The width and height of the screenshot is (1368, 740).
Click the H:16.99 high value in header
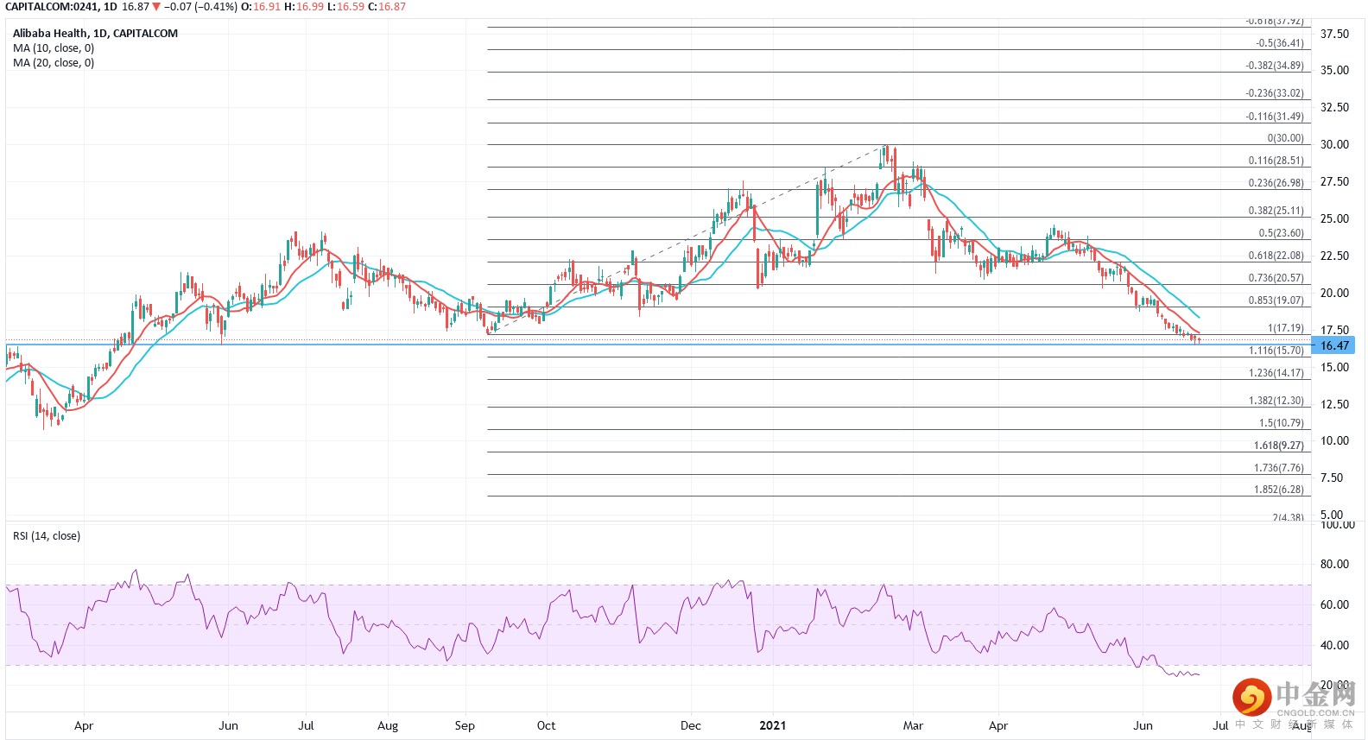[304, 7]
